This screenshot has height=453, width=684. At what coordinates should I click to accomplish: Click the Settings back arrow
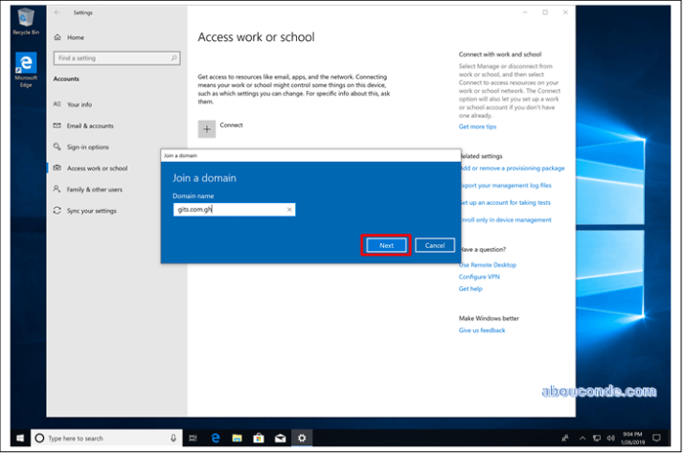click(57, 12)
